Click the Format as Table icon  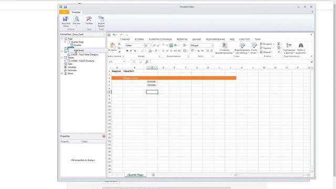(242, 46)
